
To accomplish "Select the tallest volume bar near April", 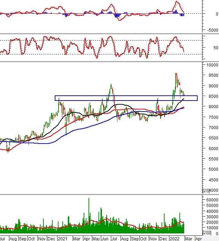I will pyautogui.click(x=89, y=216).
